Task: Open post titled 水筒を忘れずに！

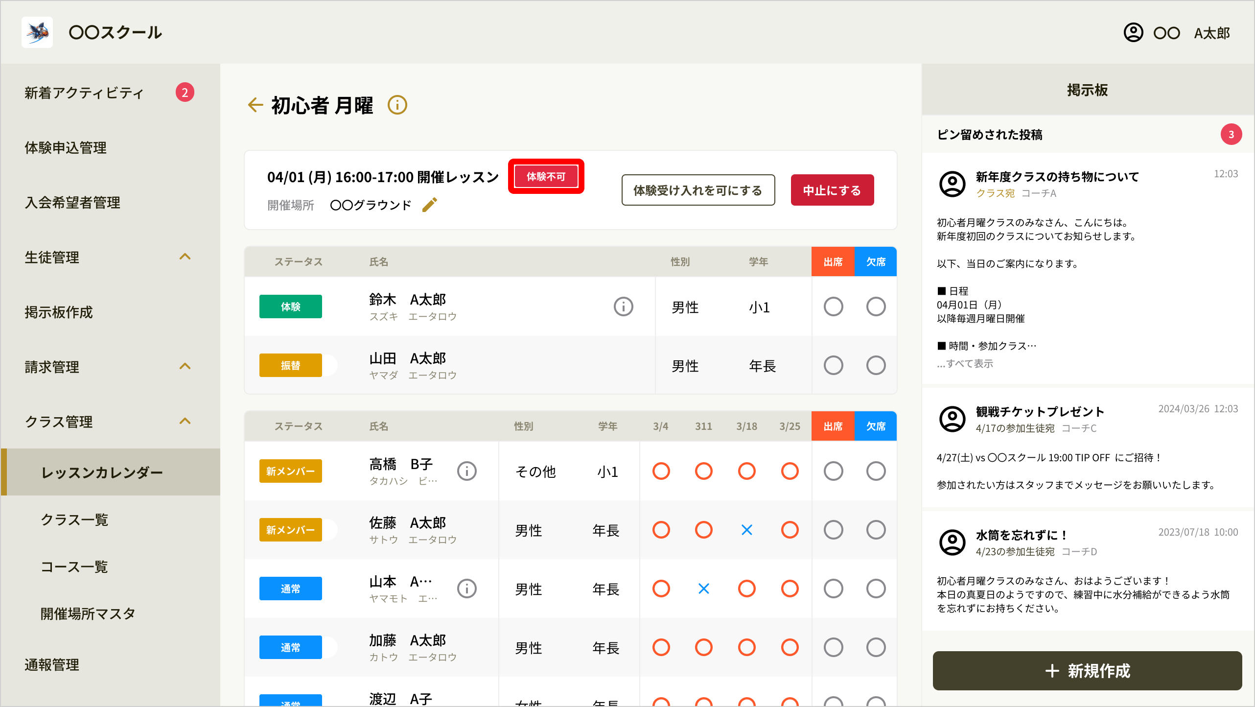Action: (x=1022, y=535)
